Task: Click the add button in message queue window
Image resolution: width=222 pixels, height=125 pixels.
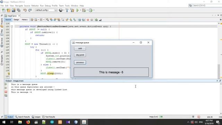Action: [80, 48]
